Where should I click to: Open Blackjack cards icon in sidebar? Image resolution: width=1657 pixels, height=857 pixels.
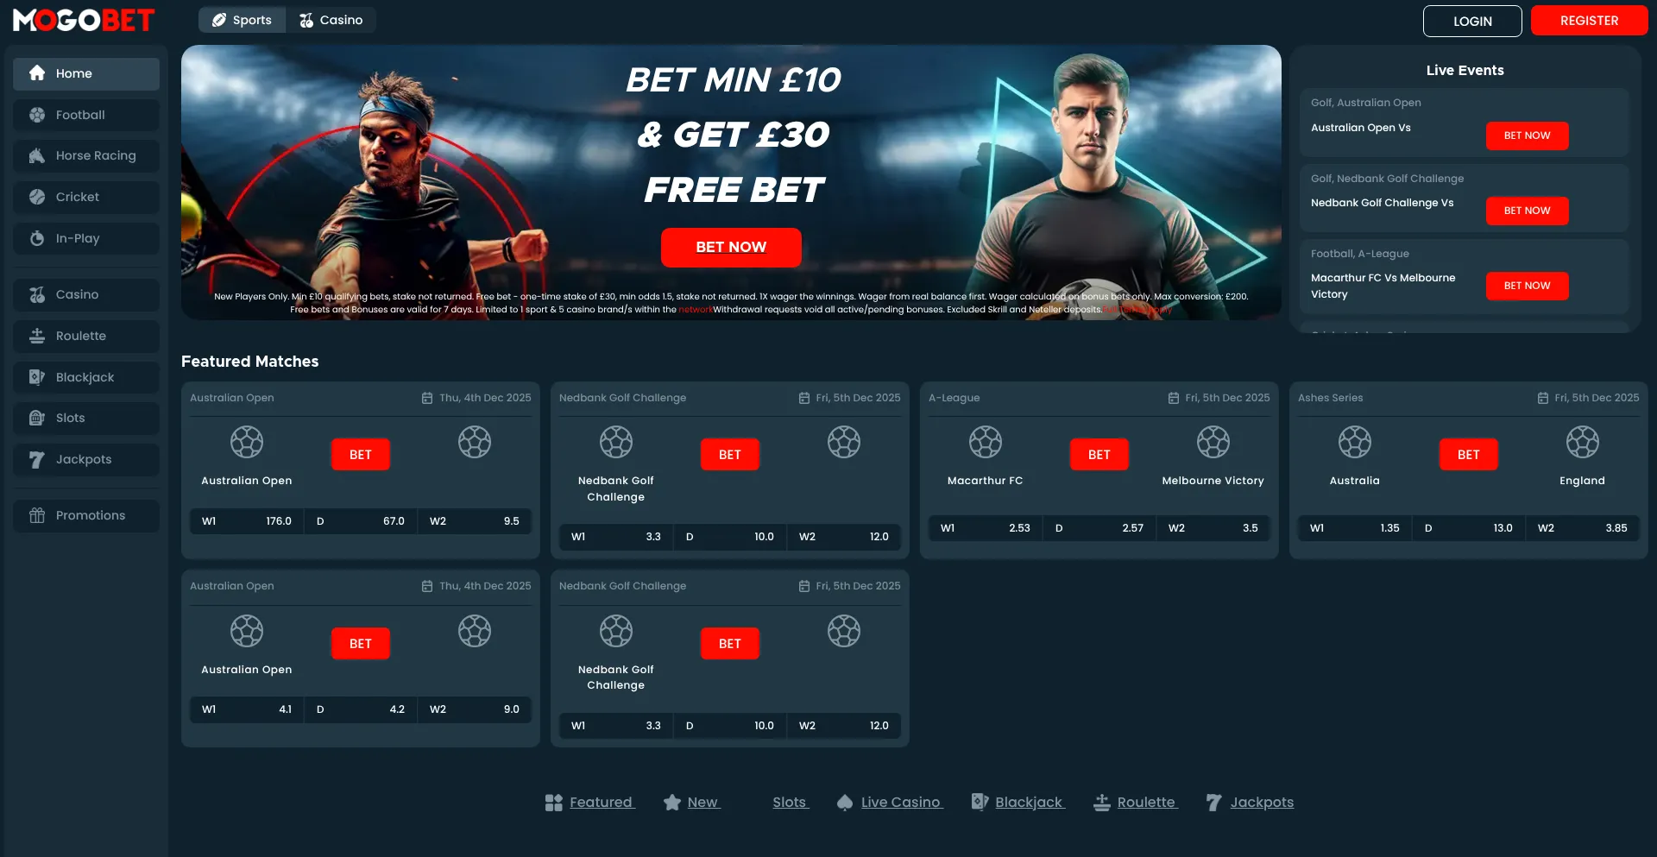click(37, 377)
